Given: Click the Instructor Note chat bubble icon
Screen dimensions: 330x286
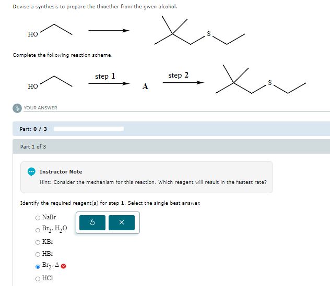Looking at the screenshot, I should pyautogui.click(x=31, y=171).
